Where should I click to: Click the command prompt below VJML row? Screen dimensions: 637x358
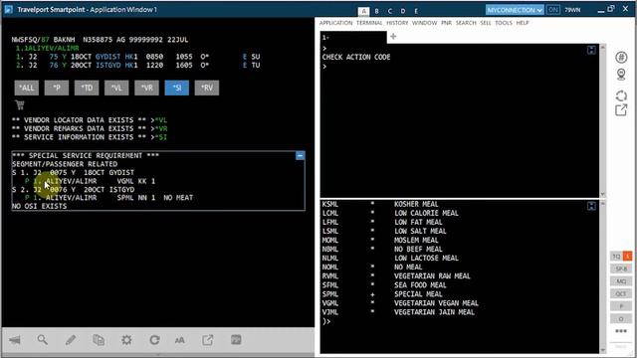(326, 321)
